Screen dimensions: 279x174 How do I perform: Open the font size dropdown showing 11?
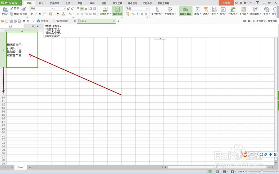[x=64, y=8]
